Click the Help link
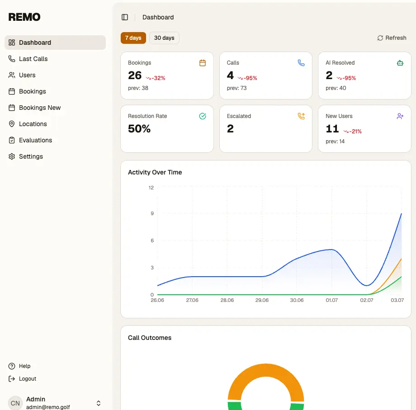Image resolution: width=416 pixels, height=410 pixels. click(25, 366)
